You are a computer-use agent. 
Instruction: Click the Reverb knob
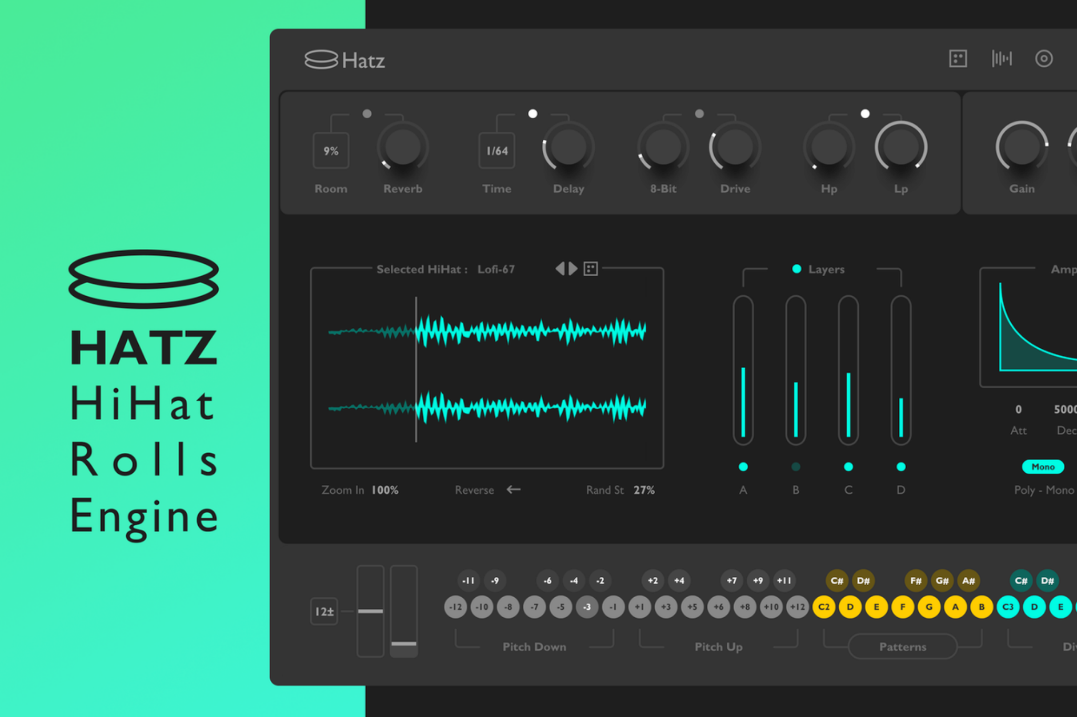(402, 147)
